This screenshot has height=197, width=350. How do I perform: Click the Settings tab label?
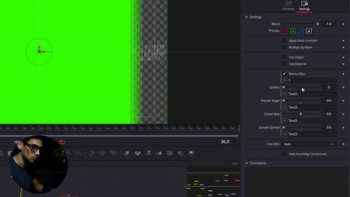point(304,9)
